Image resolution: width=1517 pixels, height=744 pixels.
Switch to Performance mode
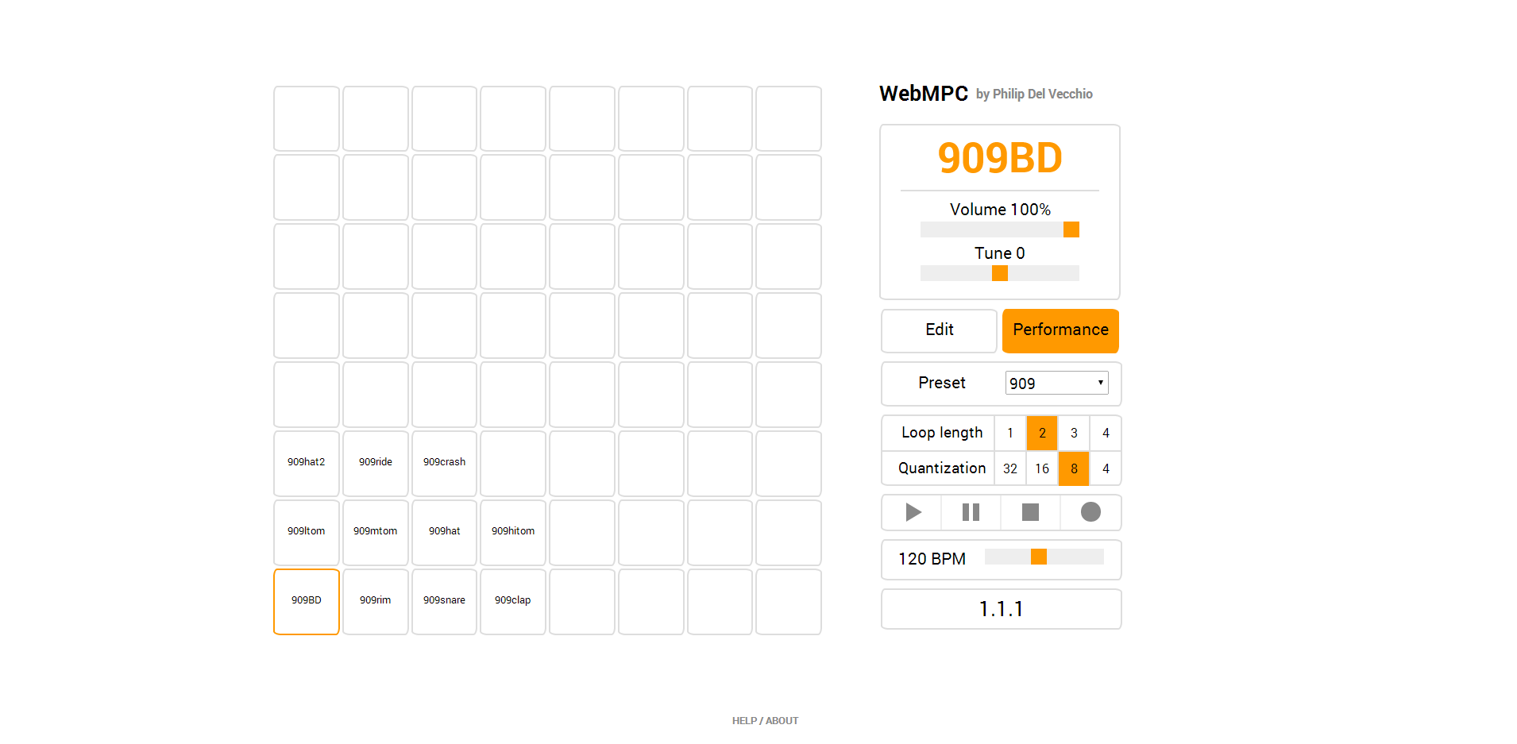point(1060,330)
